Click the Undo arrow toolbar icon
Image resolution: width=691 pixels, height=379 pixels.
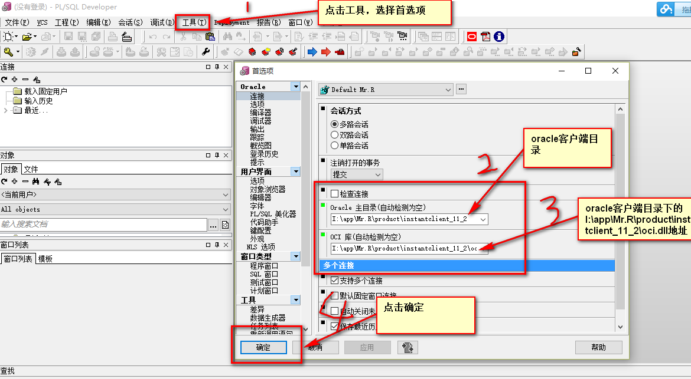point(152,37)
